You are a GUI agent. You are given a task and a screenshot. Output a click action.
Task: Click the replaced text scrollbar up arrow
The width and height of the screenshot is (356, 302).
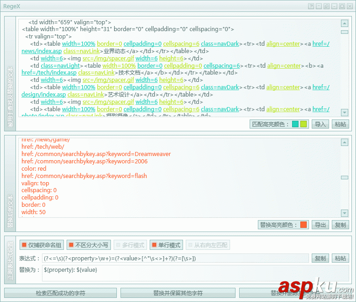tap(345, 142)
